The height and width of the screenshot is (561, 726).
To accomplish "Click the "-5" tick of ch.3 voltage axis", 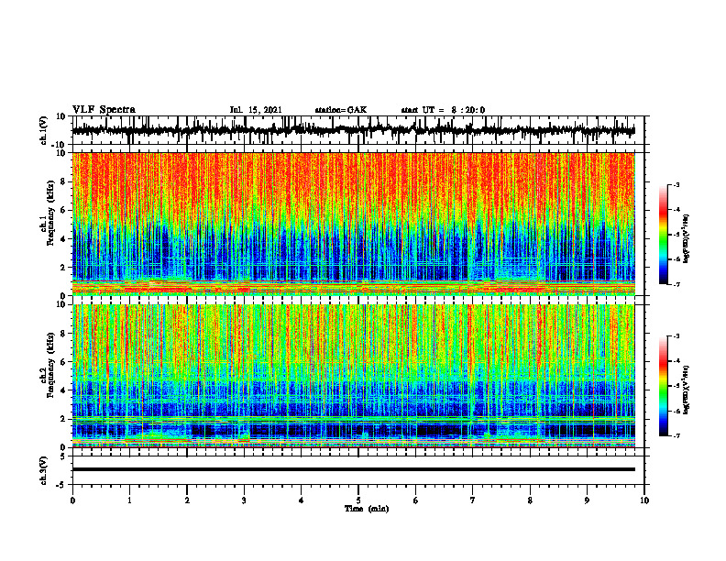I will tap(61, 485).
